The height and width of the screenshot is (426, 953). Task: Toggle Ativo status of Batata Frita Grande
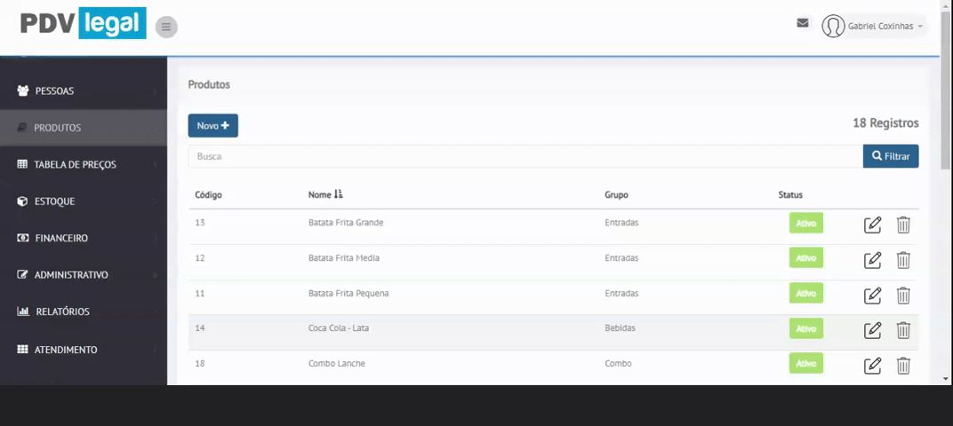[x=805, y=223]
